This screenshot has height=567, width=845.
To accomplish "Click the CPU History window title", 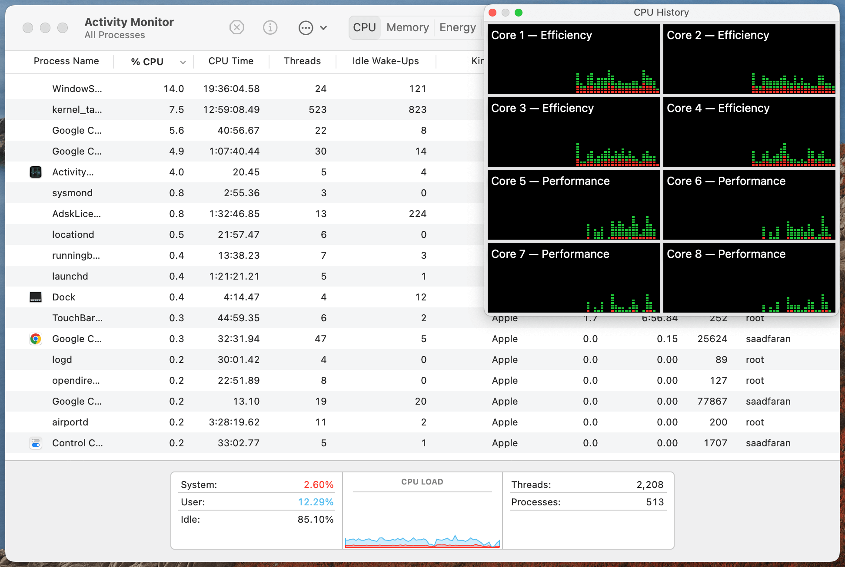I will tap(661, 13).
